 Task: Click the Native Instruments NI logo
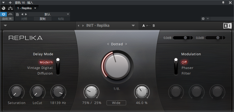point(227,26)
